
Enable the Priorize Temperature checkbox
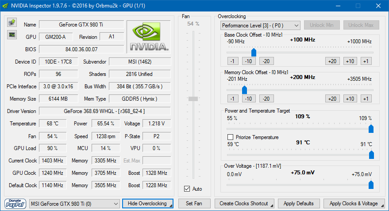tap(230, 137)
